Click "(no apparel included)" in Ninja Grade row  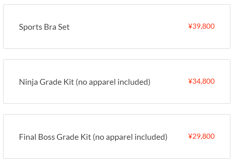pos(113,82)
